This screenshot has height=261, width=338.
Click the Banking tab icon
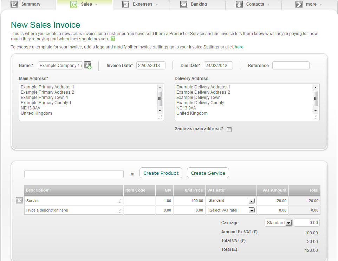point(183,4)
